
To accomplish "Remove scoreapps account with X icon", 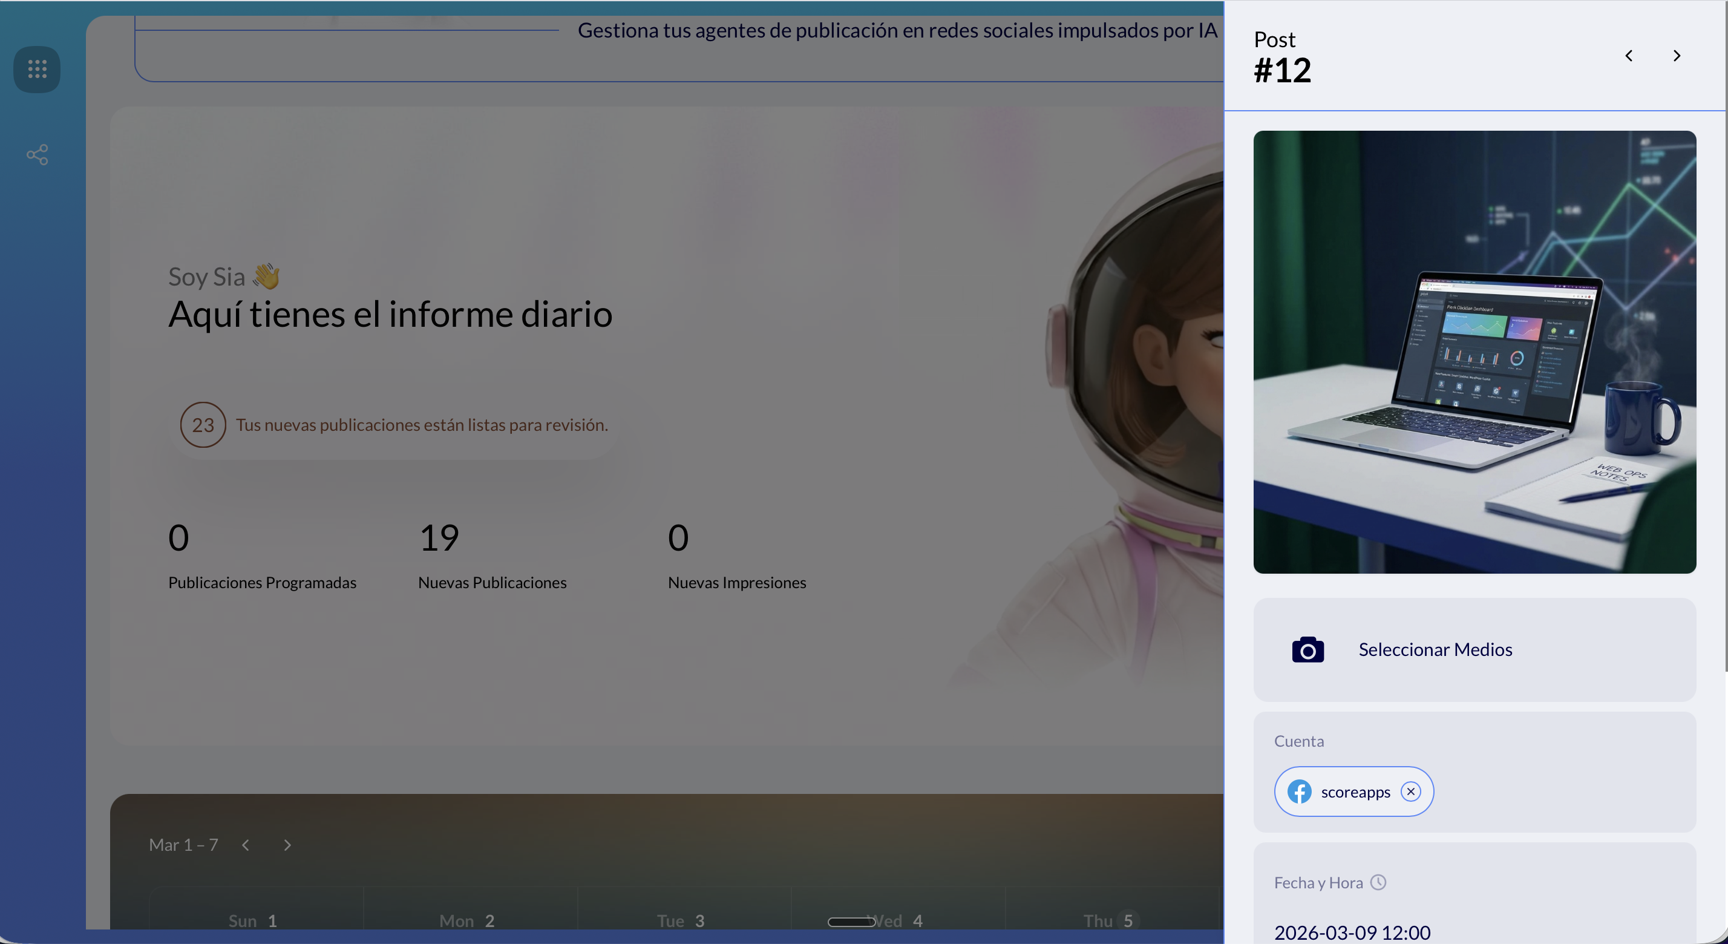I will tap(1411, 792).
